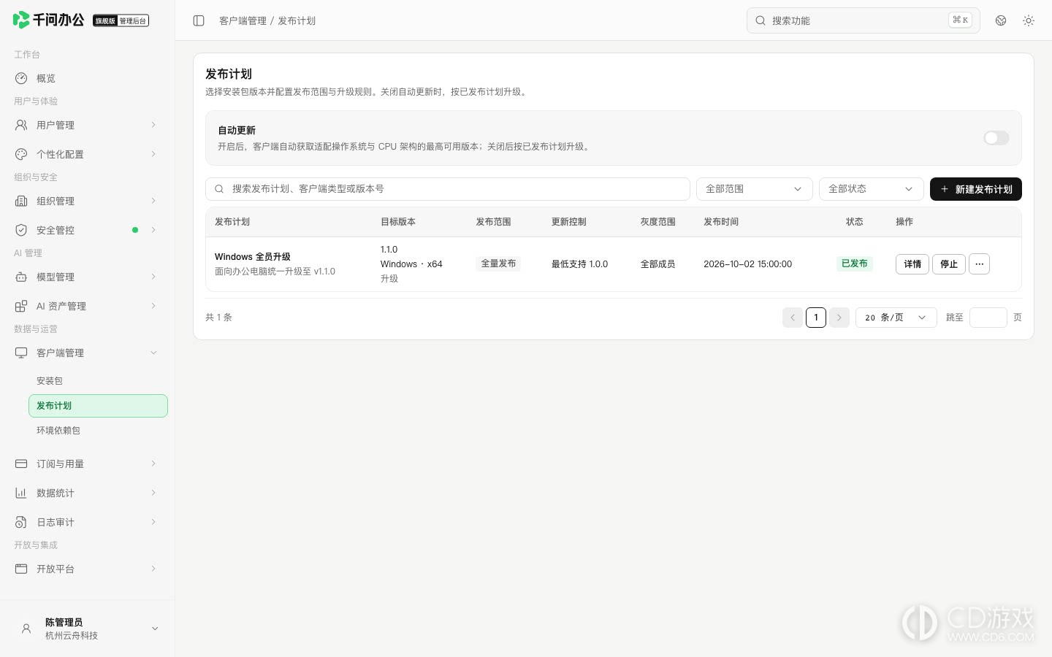Enable the 自动更新 switch

click(996, 138)
